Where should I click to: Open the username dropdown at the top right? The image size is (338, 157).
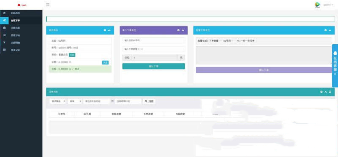click(x=328, y=5)
